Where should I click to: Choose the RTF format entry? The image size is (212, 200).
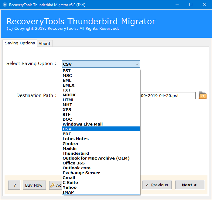101,115
